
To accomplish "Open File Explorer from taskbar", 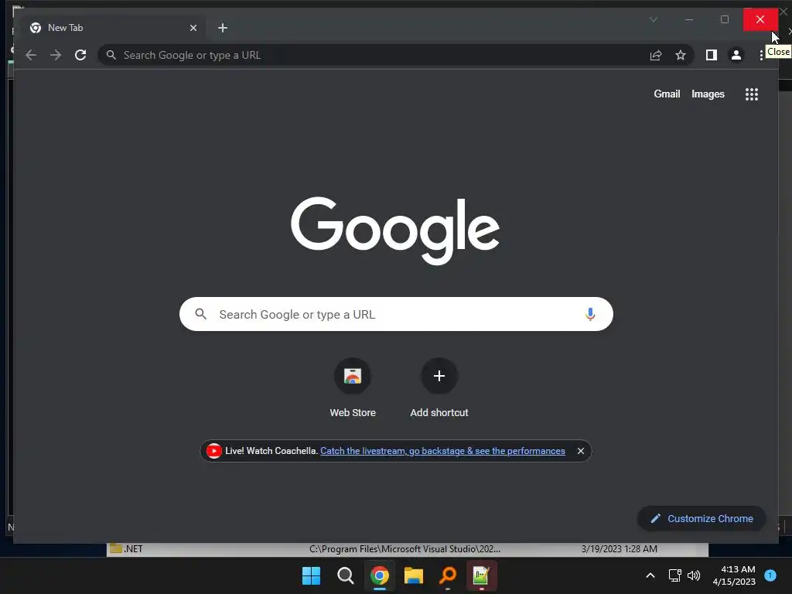I will click(413, 575).
